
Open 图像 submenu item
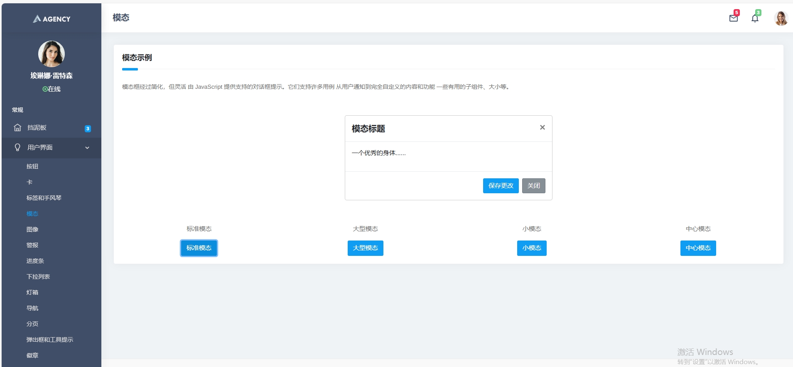32,229
